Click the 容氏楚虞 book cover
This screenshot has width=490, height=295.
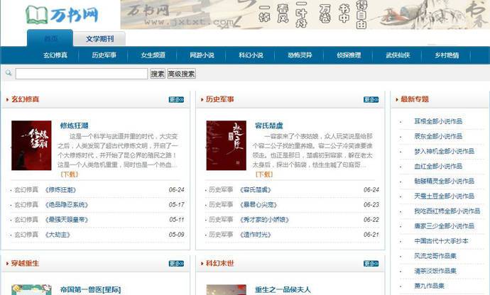click(x=226, y=145)
